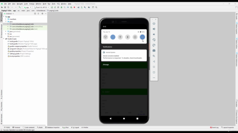The width and height of the screenshot is (238, 133).
Task: Toggle Location quick setting tile
Action: [x=120, y=37]
